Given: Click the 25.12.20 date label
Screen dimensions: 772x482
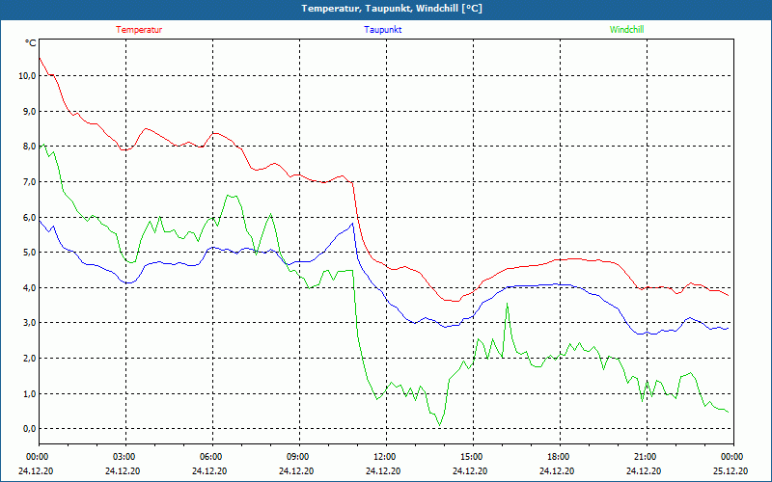Looking at the screenshot, I should coord(731,470).
